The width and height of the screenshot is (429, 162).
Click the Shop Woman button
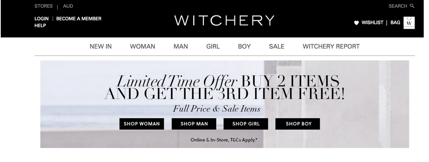(142, 124)
